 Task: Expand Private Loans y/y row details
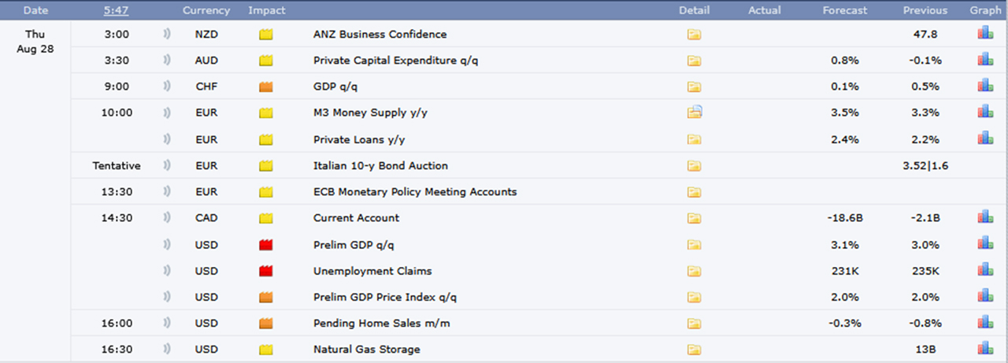(x=694, y=139)
